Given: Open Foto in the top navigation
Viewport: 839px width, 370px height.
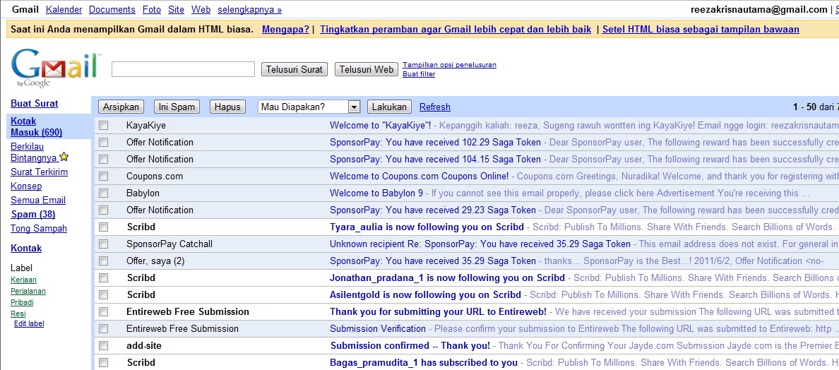Looking at the screenshot, I should 151,10.
